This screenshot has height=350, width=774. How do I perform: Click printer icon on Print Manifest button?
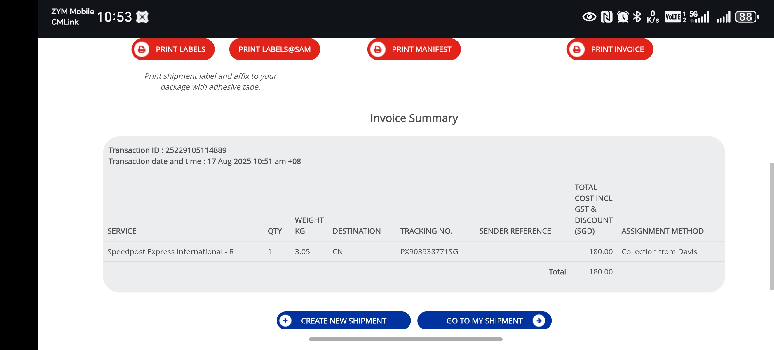click(377, 49)
